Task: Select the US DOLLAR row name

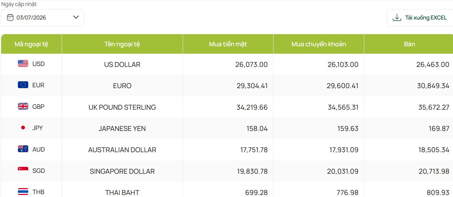Action: (122, 65)
